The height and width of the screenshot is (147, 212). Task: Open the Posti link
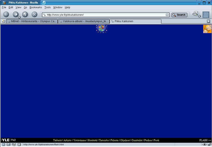(156, 140)
